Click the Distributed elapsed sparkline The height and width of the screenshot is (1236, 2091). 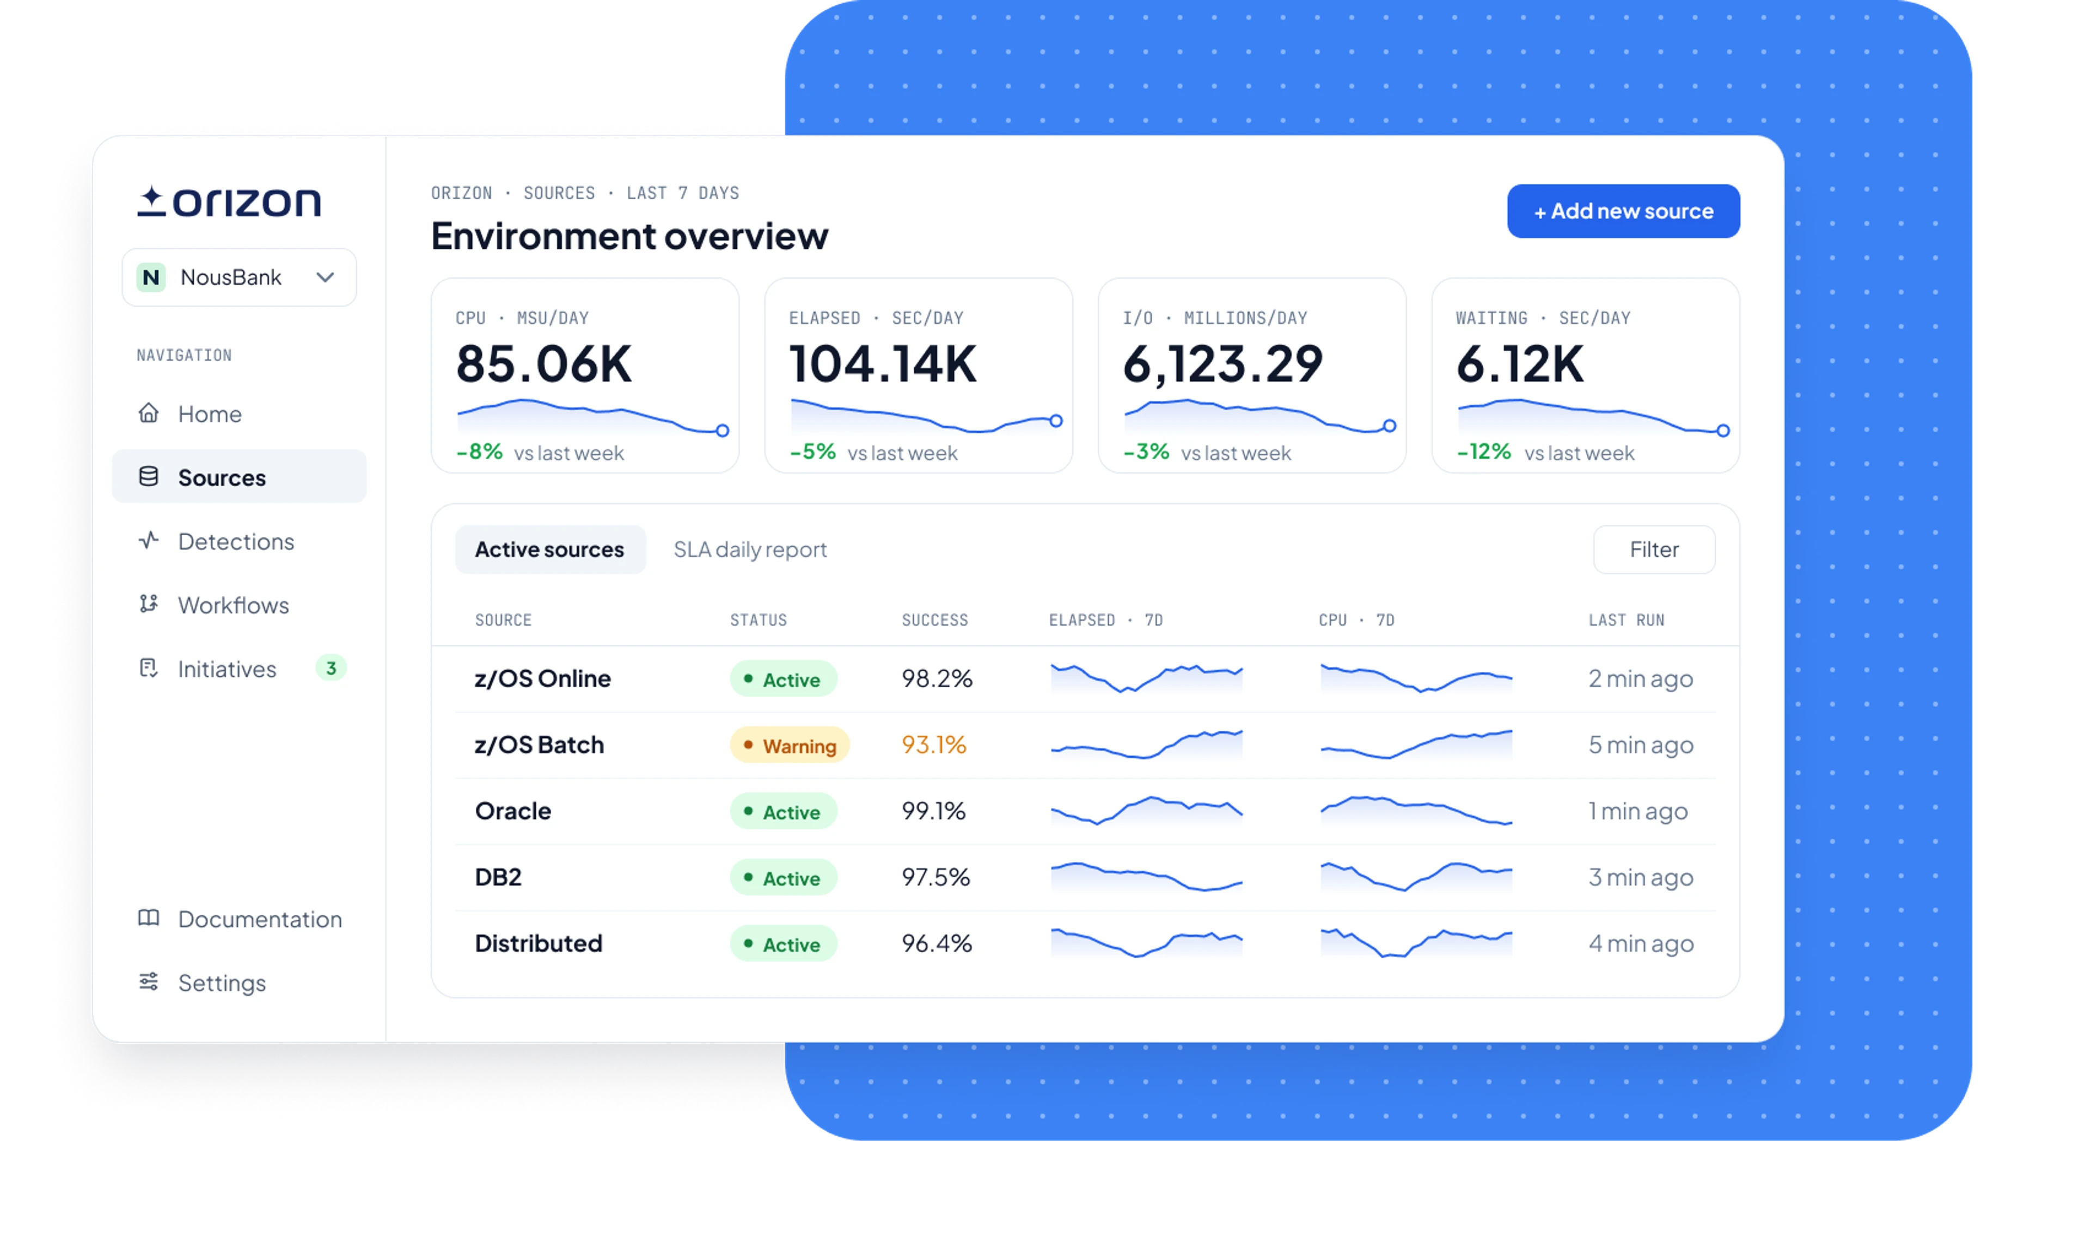coord(1147,943)
